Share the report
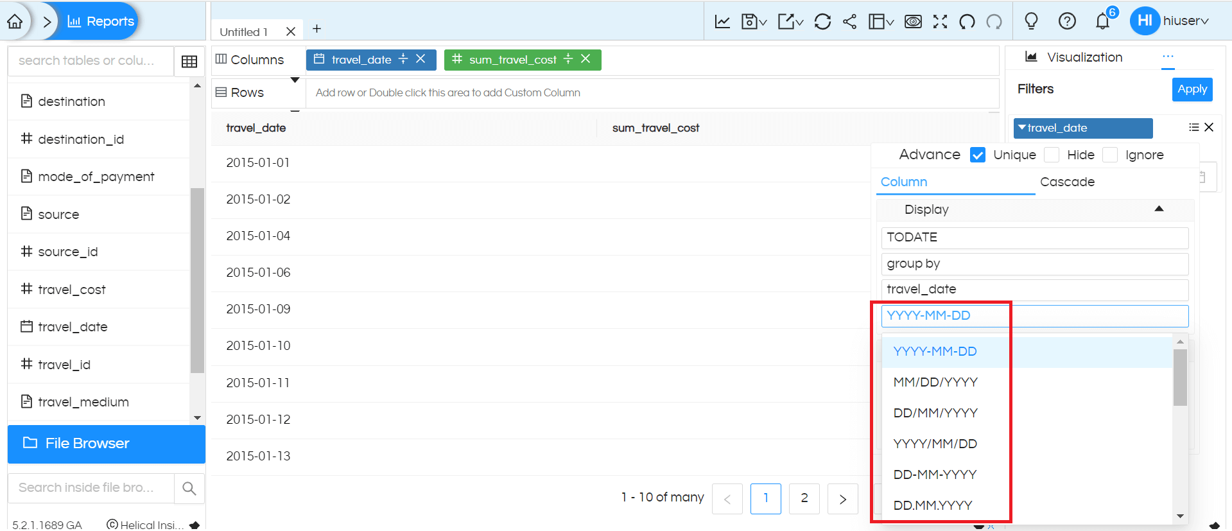The image size is (1232, 531). [x=849, y=21]
